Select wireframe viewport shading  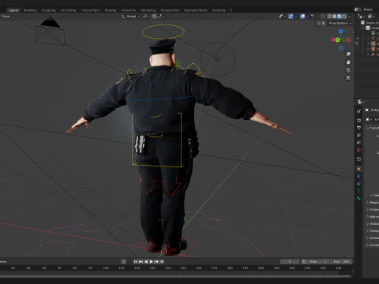click(x=329, y=17)
